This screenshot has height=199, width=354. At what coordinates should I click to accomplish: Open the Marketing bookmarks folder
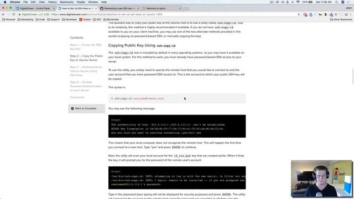pyautogui.click(x=25, y=20)
